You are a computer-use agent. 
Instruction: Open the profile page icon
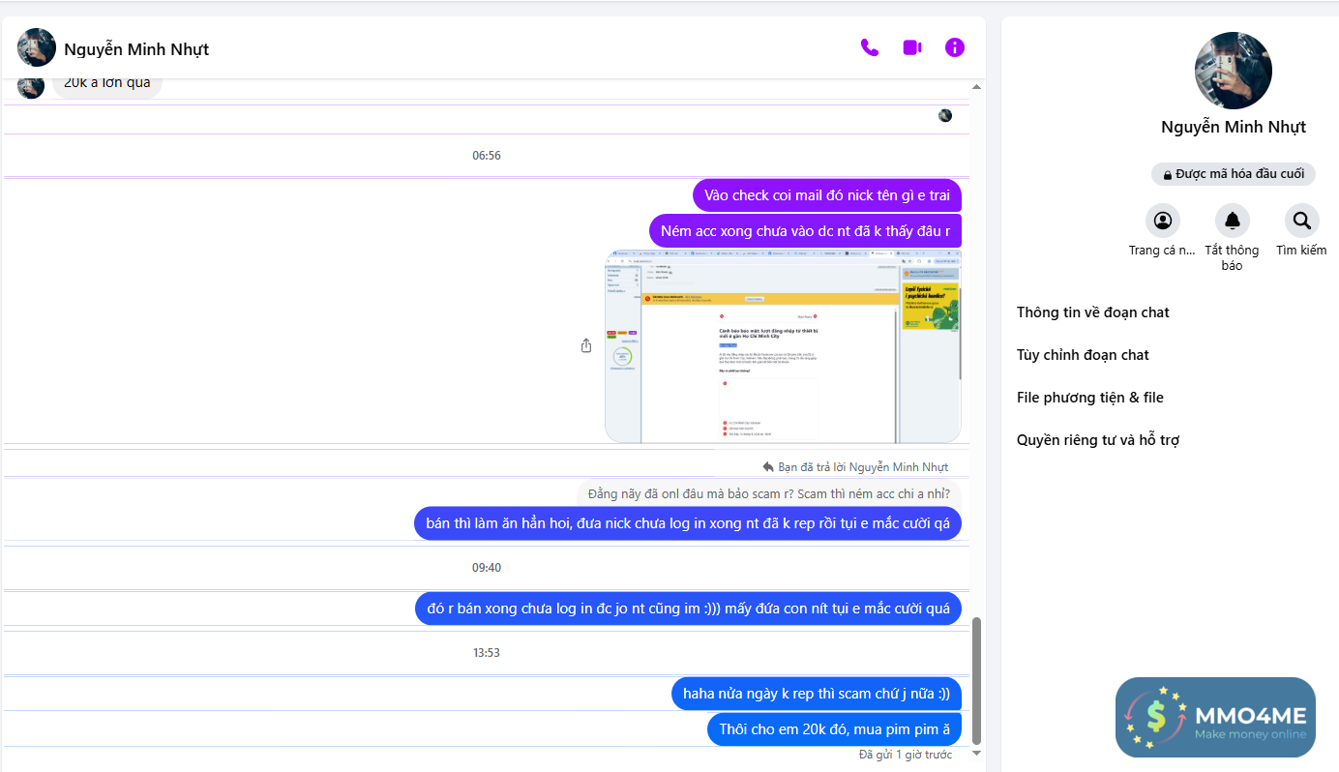(1162, 221)
